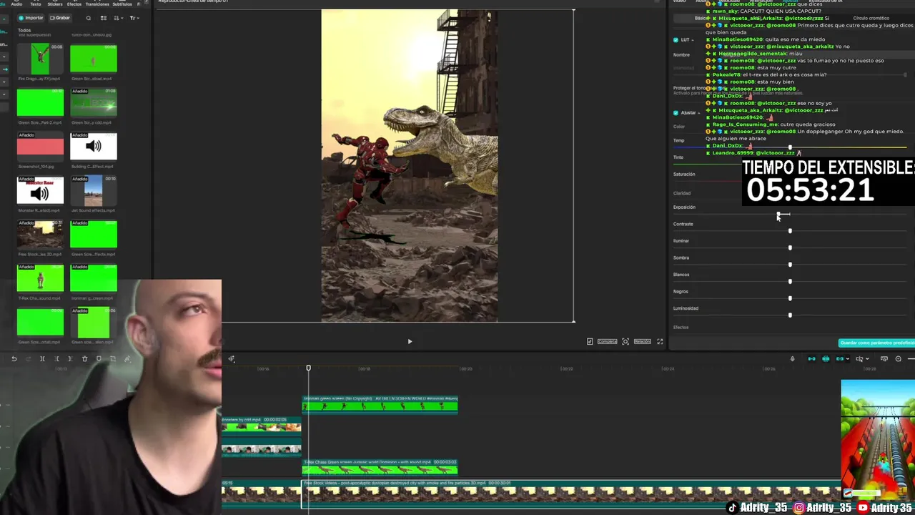Select Jet Sound effects.mp4 thumbnail
This screenshot has width=915, height=515.
[94, 190]
